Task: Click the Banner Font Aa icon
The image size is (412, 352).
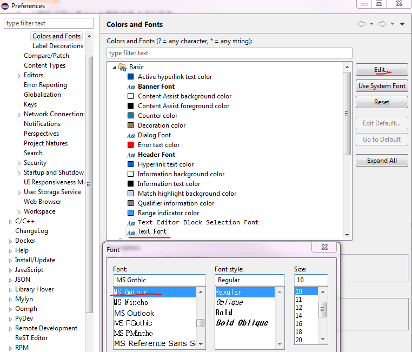Action: 131,87
